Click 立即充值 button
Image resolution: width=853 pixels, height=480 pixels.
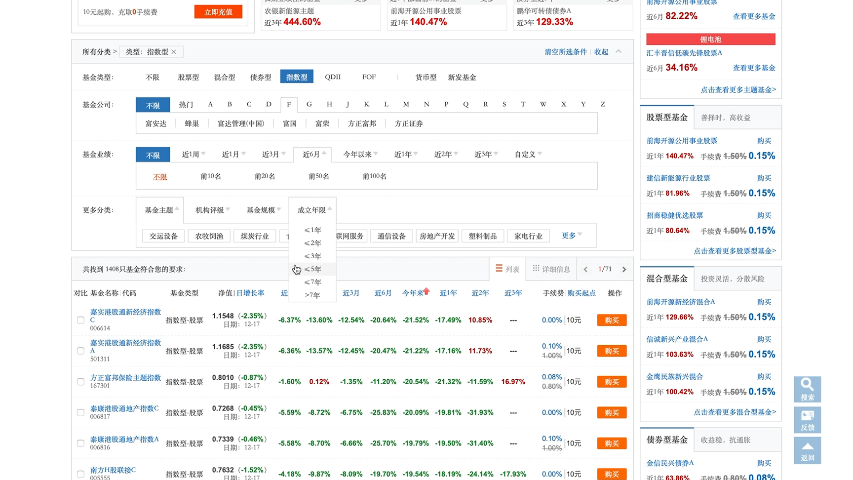(218, 12)
